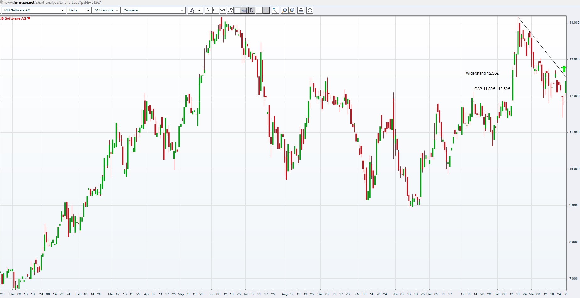This screenshot has width=580, height=298.
Task: Click the 'Dec' label left of 06
Action: click(12, 294)
